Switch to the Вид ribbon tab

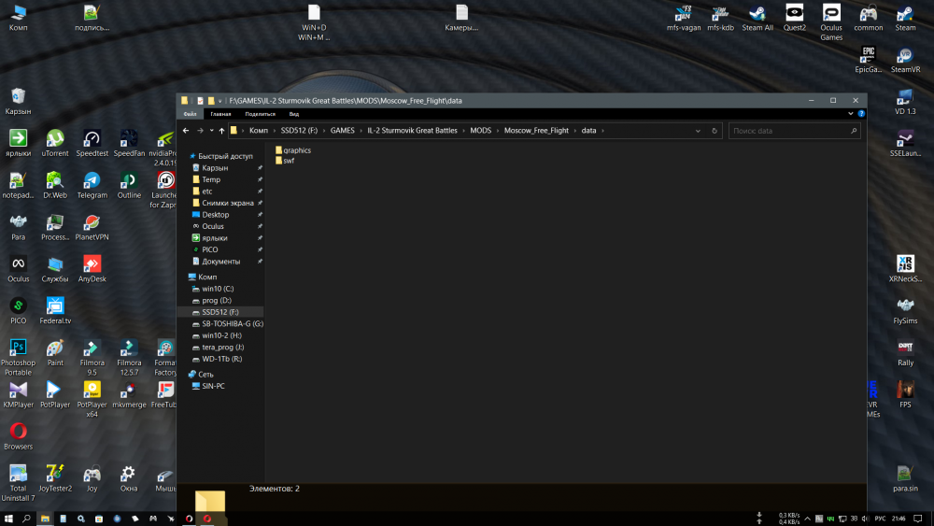(x=293, y=114)
